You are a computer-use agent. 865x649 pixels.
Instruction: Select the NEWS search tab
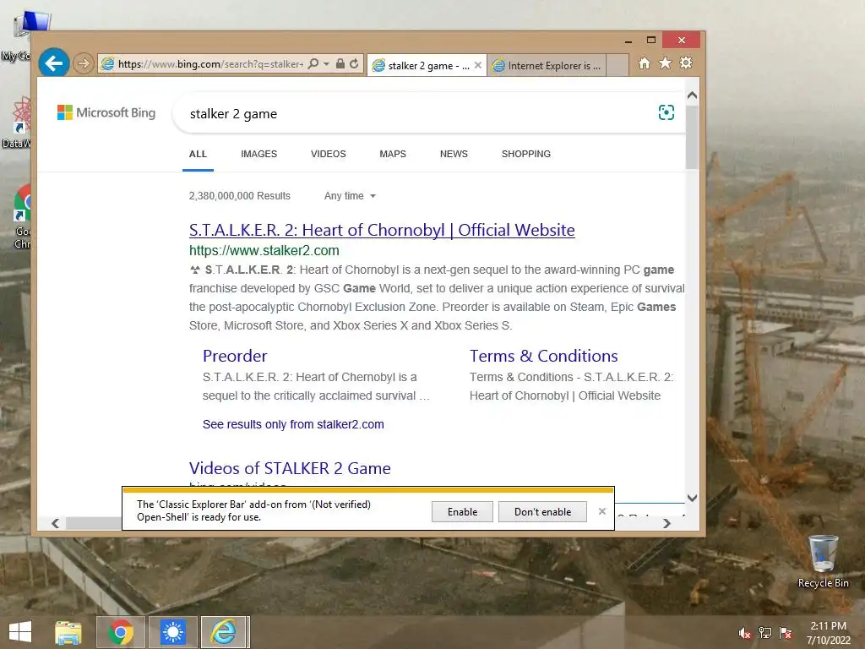[x=454, y=154]
